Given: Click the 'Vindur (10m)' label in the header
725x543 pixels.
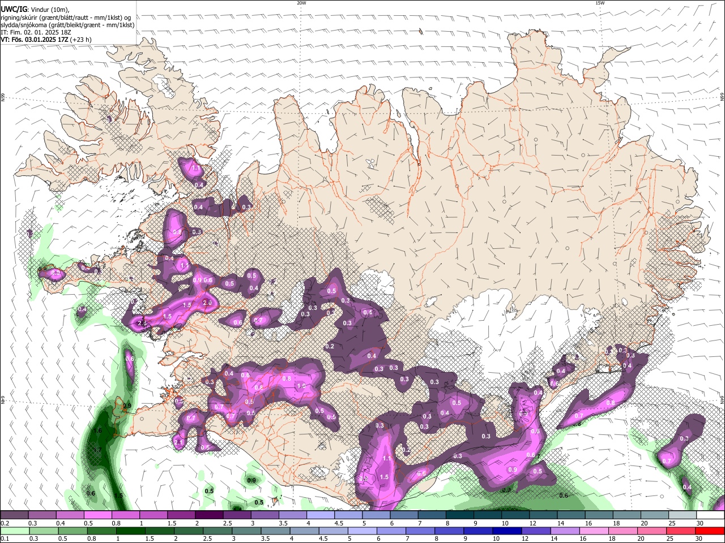Looking at the screenshot, I should 50,10.
